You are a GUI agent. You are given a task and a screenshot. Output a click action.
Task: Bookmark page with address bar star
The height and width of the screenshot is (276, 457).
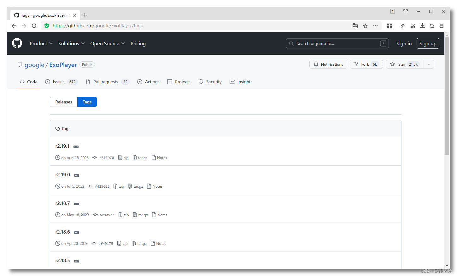click(365, 26)
